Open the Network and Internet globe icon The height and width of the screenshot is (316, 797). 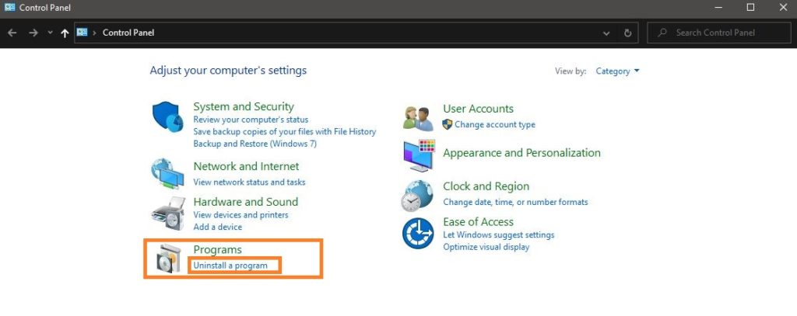click(168, 175)
